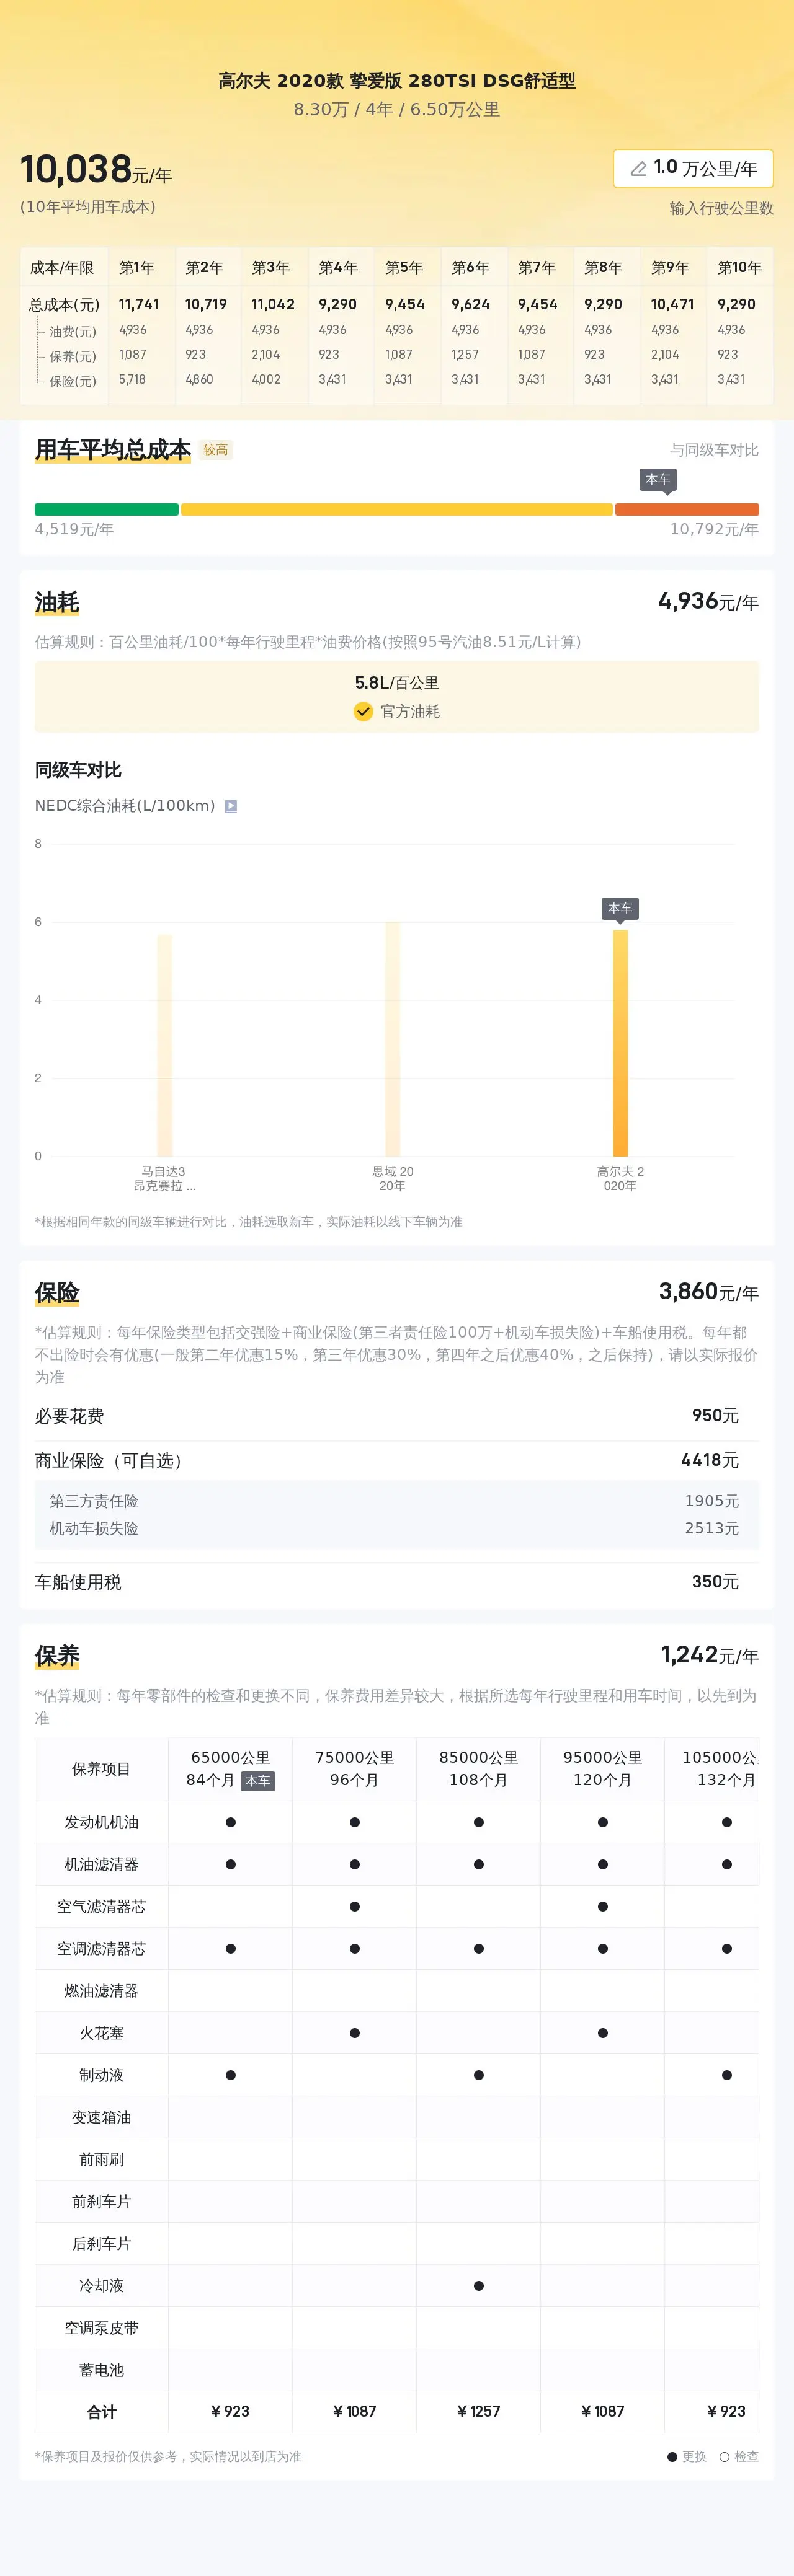
Task: Select the 第10年 column header
Action: [x=739, y=268]
